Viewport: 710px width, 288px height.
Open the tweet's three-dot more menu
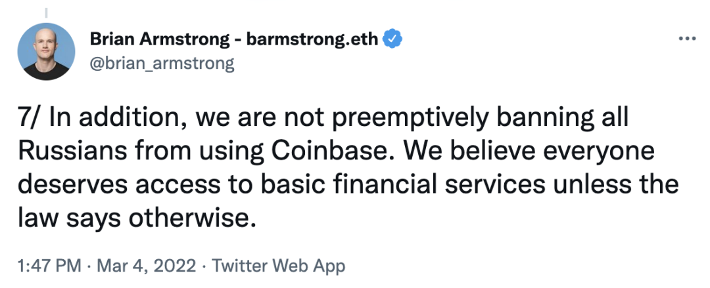686,39
